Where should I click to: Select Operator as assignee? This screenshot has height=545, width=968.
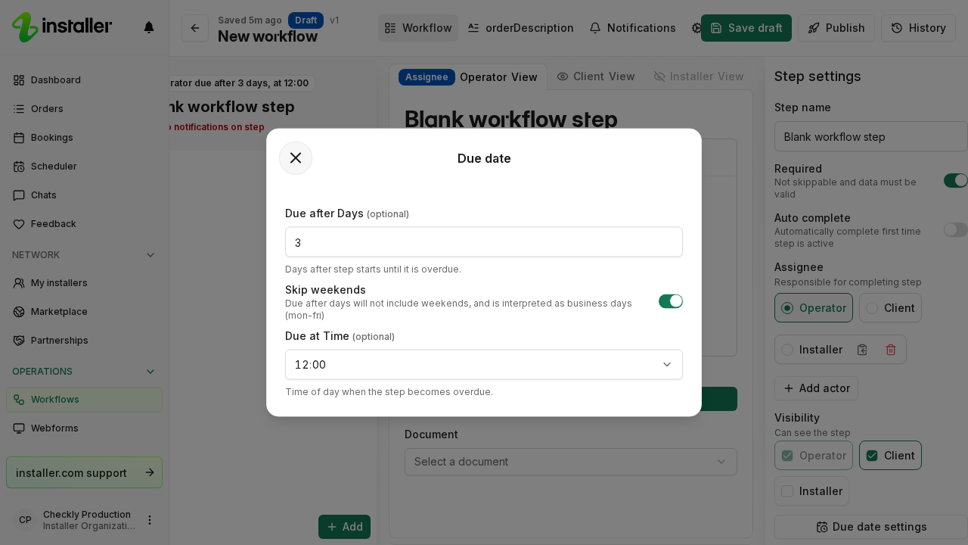814,308
